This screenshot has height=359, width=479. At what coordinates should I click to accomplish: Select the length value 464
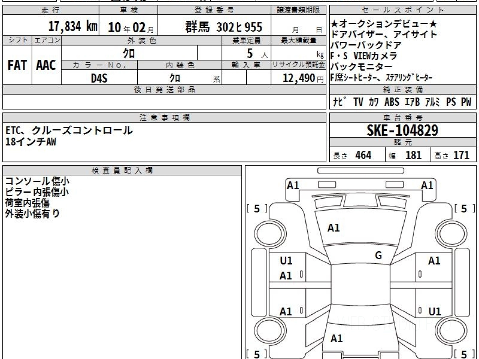[x=363, y=155]
